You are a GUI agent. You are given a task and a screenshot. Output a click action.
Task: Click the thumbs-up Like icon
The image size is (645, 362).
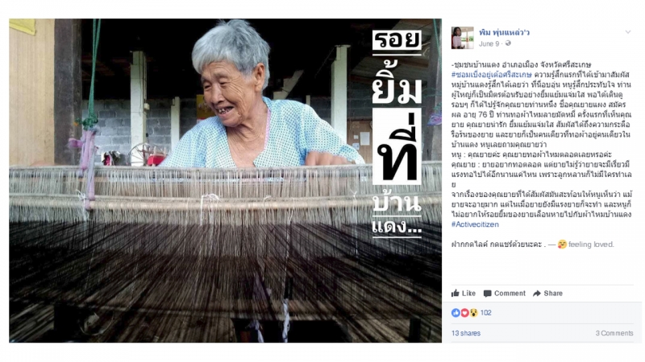tap(455, 293)
